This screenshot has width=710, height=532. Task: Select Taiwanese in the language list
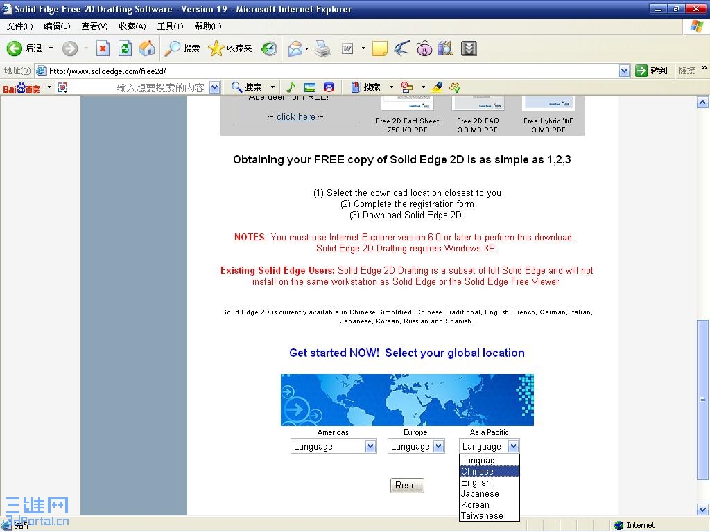[x=490, y=515]
